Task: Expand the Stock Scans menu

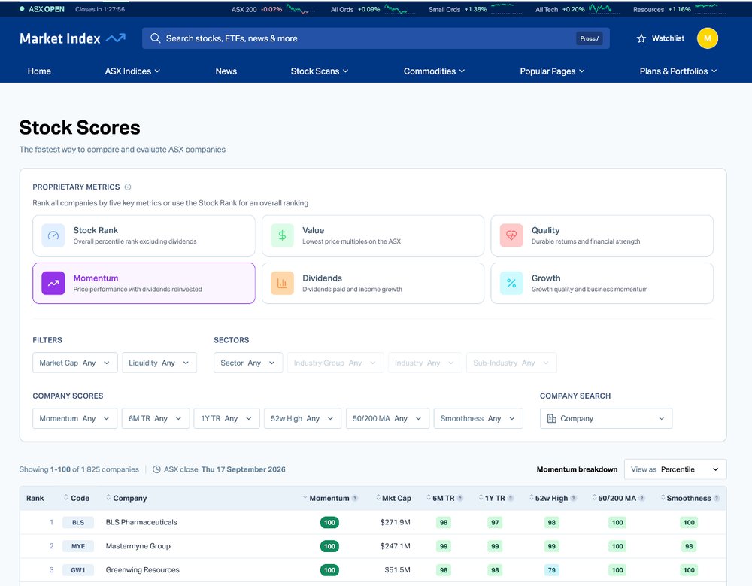Action: (x=320, y=71)
